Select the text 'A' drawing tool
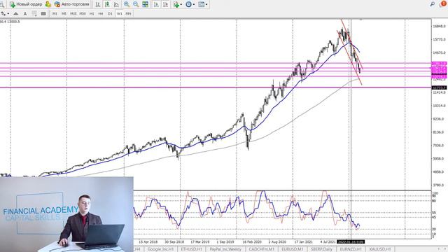 click(x=25, y=13)
